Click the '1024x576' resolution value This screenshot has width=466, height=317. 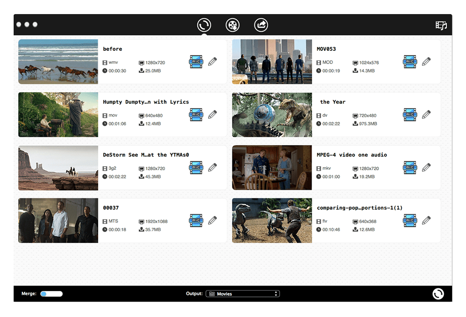(369, 63)
